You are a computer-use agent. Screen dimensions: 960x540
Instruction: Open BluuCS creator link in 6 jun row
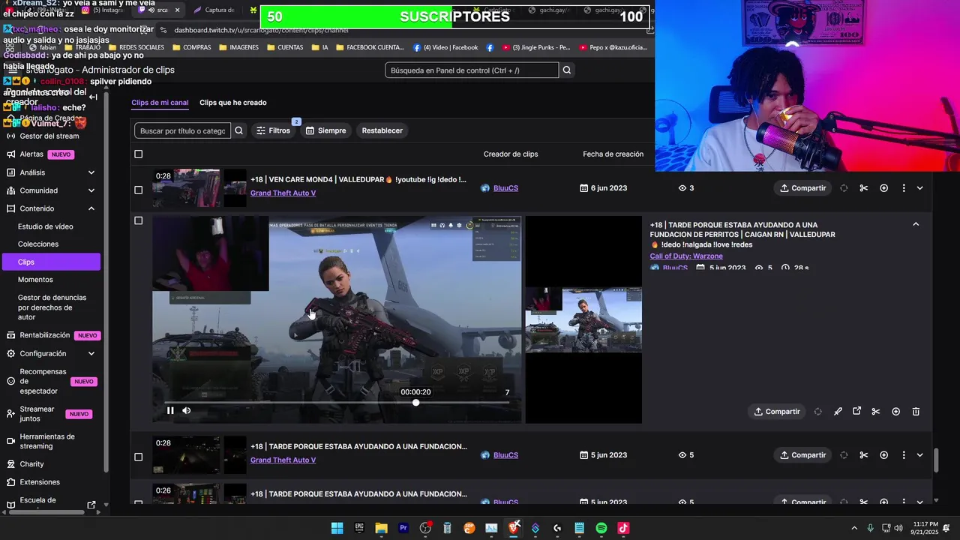[x=505, y=188]
